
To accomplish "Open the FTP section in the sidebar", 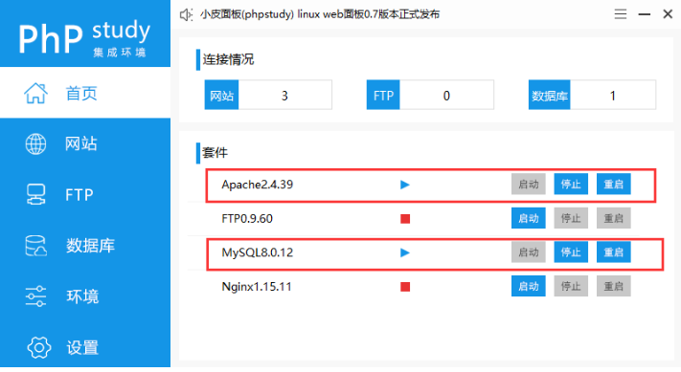I will (85, 195).
